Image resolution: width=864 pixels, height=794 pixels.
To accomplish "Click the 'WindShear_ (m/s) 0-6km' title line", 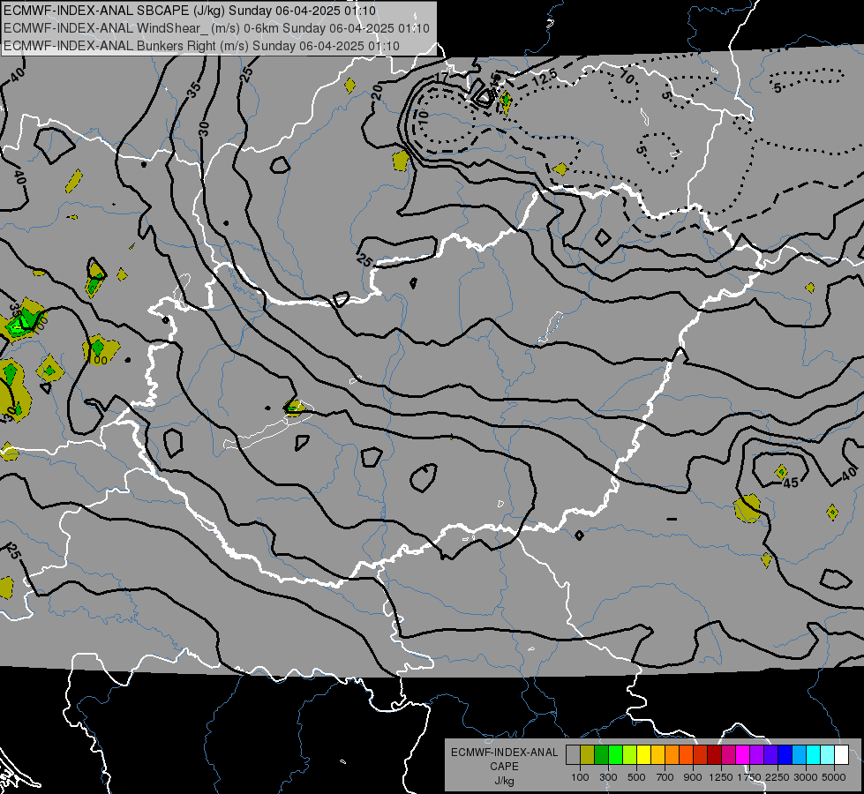I will point(216,28).
